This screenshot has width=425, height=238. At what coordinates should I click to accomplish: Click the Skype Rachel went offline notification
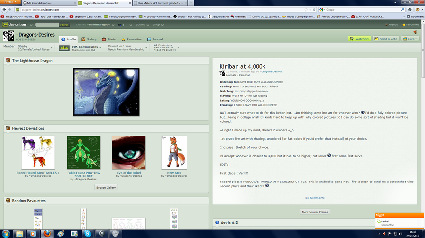(x=399, y=221)
